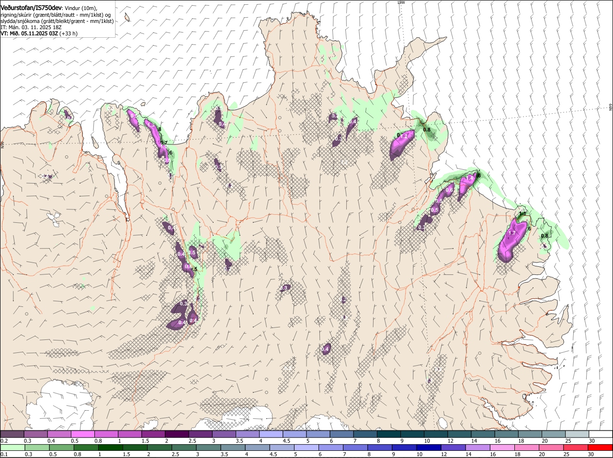The width and height of the screenshot is (613, 458).
Task: Select the top legend swatch between 0.3 and 0.4
Action: (35, 434)
